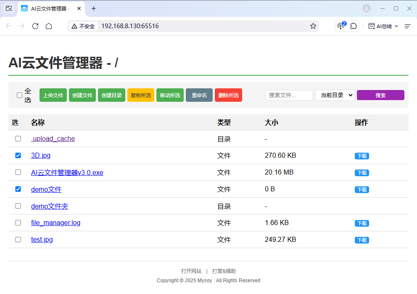The height and width of the screenshot is (294, 417).
Task: Click the 不安全 security warning indicator
Action: click(84, 26)
